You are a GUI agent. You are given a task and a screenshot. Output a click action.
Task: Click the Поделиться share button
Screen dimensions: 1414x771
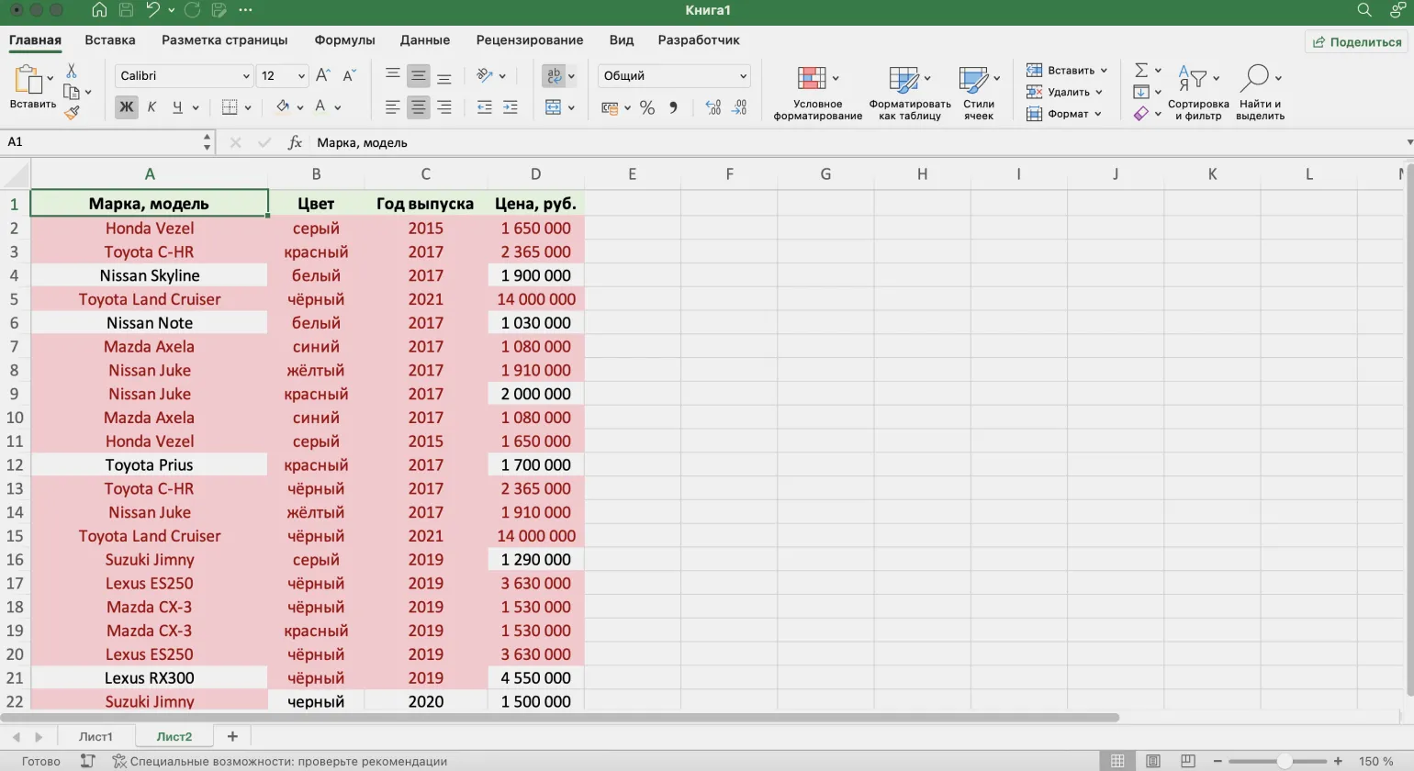tap(1356, 42)
